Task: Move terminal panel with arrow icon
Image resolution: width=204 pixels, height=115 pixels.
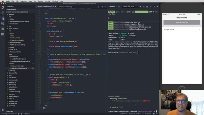Action: point(150,7)
